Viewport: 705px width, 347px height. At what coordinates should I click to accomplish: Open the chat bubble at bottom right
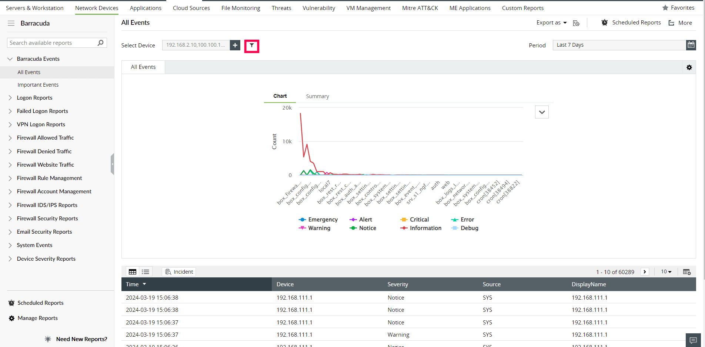[x=693, y=340]
